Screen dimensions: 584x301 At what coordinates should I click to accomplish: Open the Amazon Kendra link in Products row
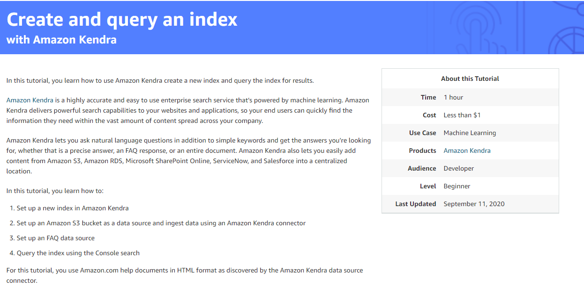tap(467, 150)
